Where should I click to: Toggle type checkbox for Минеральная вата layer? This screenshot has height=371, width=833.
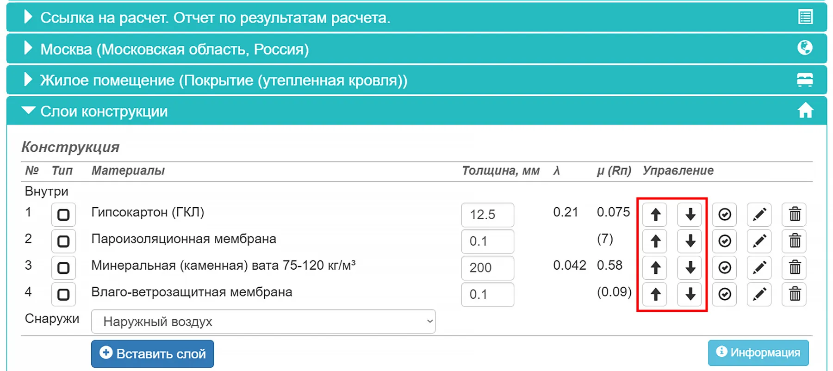click(63, 268)
